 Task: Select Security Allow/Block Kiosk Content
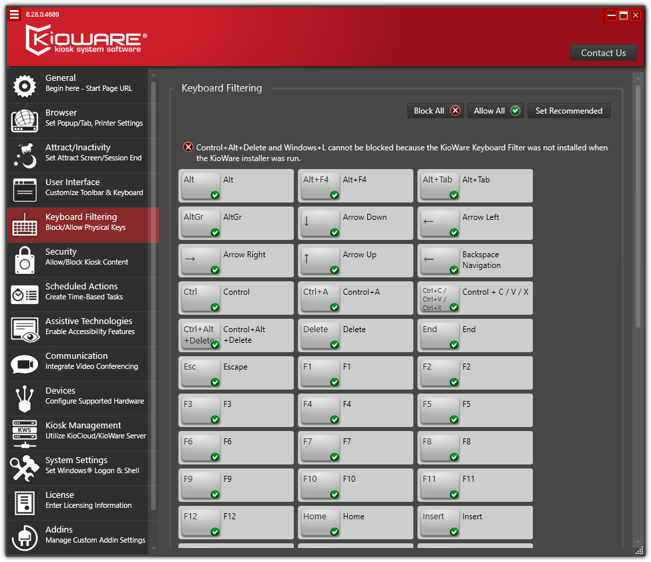pos(83,259)
